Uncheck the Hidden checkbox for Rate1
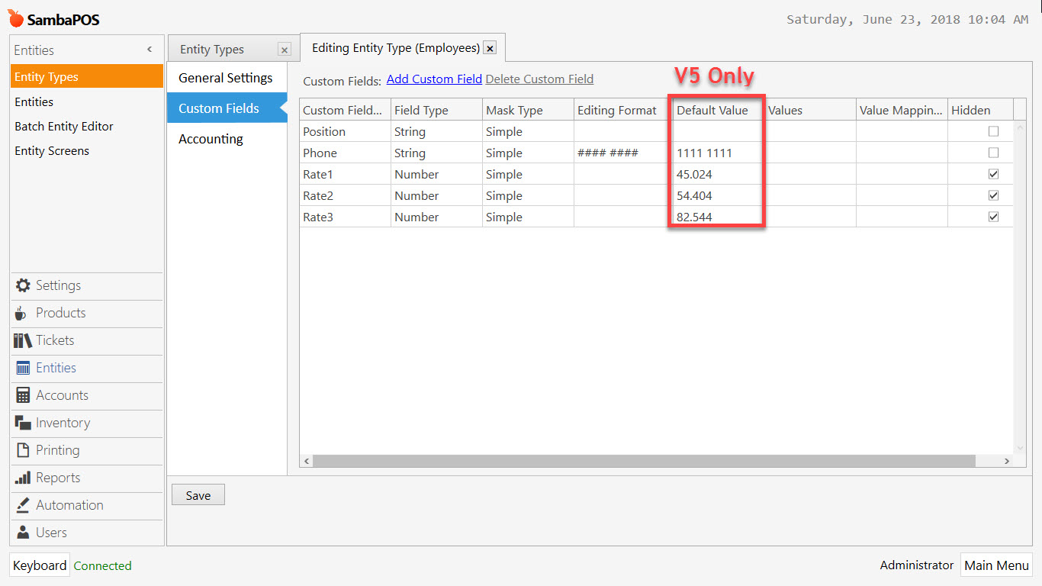Viewport: 1042px width, 586px height. (993, 173)
